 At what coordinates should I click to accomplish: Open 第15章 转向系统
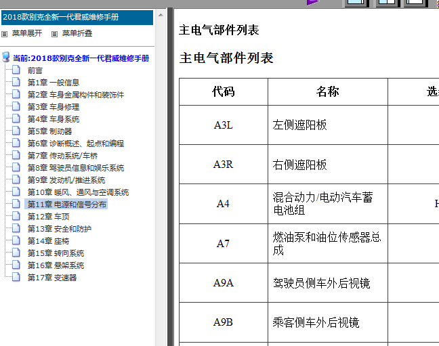pyautogui.click(x=56, y=253)
